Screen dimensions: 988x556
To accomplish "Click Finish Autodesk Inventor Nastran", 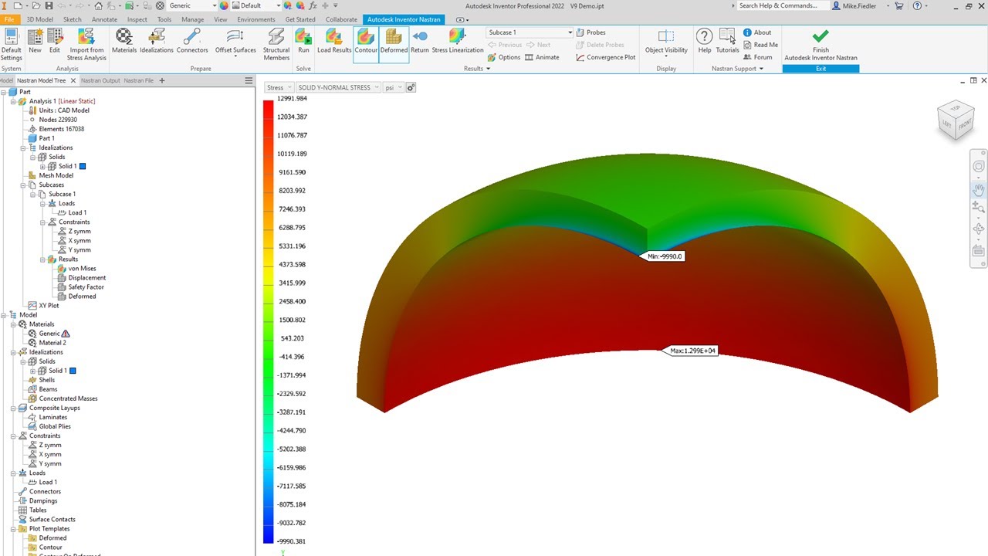I will (x=821, y=46).
